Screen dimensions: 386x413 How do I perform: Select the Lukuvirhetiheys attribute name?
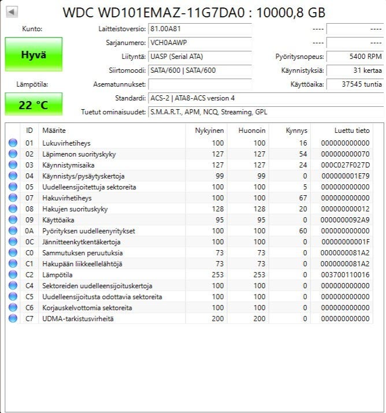(x=66, y=143)
